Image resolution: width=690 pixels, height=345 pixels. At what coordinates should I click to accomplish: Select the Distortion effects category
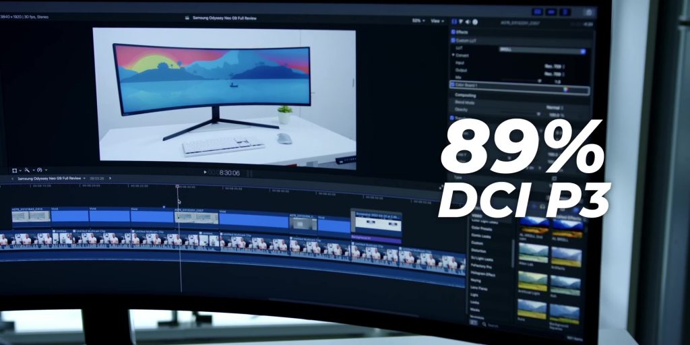tap(478, 251)
